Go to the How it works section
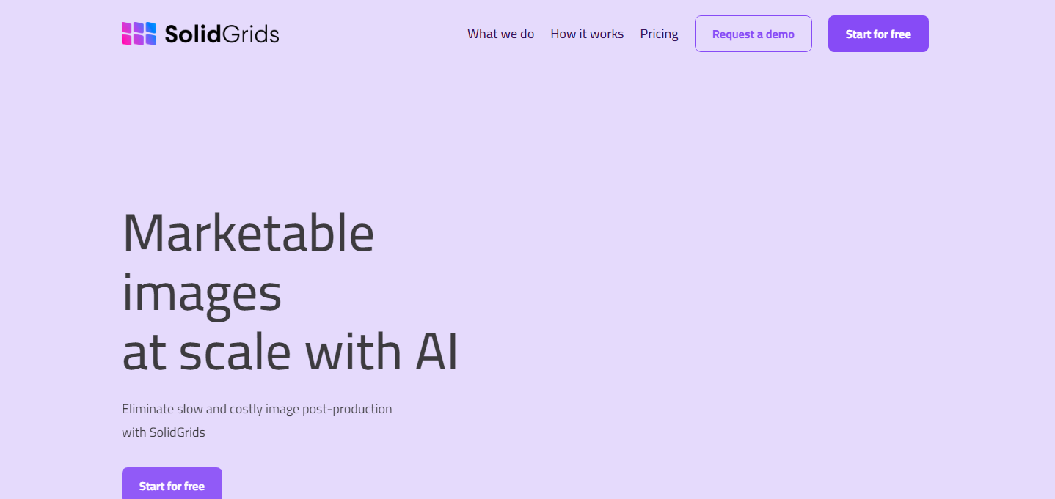Viewport: 1055px width, 499px height. click(587, 34)
